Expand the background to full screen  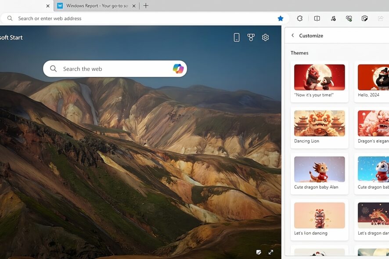271,252
